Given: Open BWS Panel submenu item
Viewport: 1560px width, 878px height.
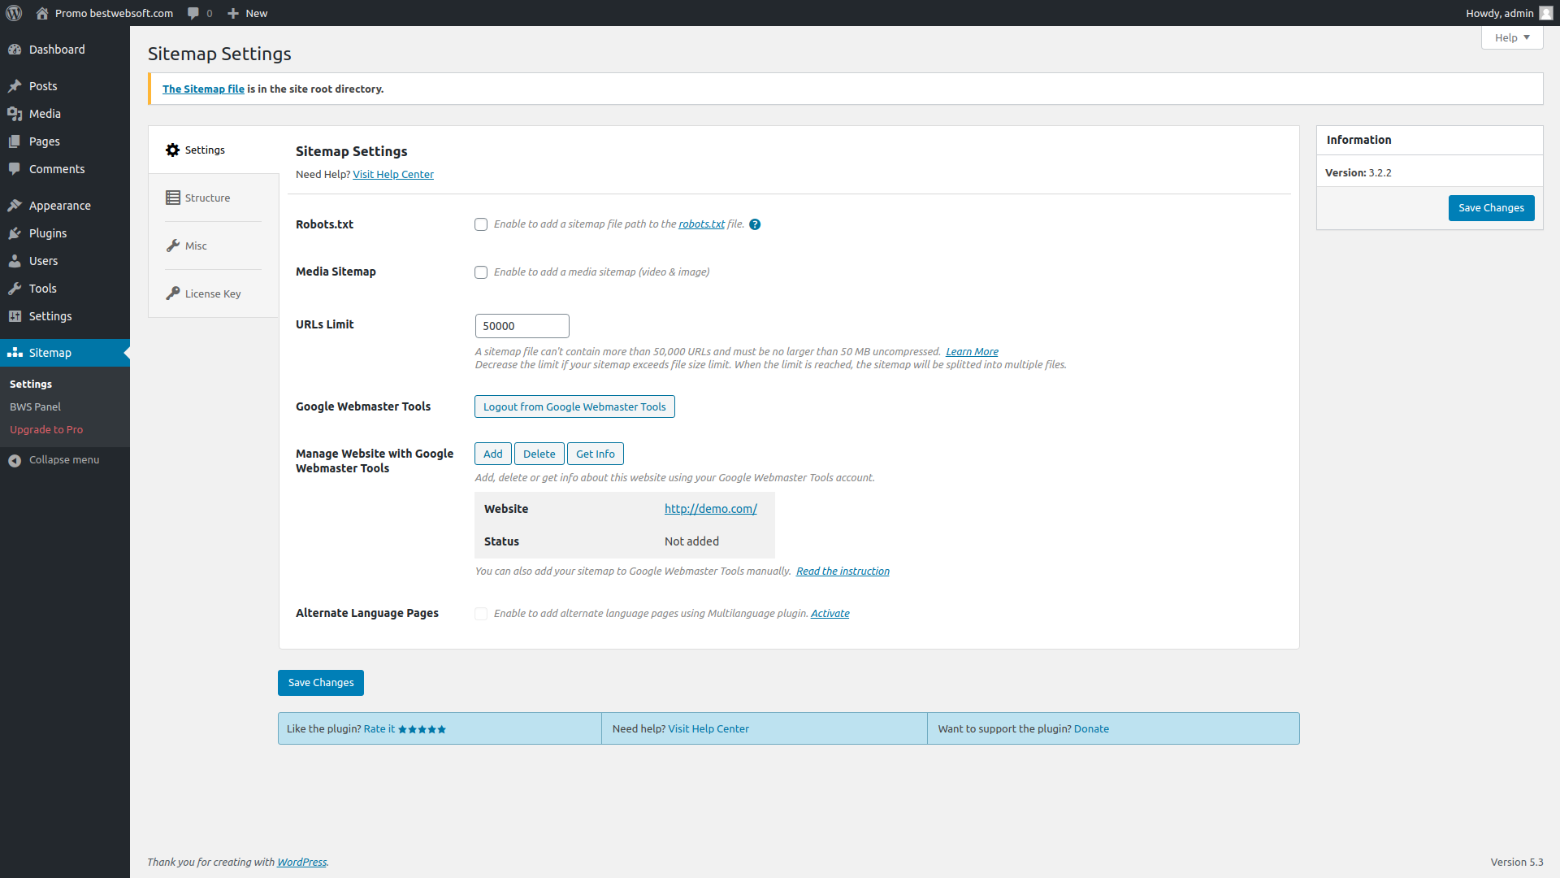Looking at the screenshot, I should tap(35, 406).
